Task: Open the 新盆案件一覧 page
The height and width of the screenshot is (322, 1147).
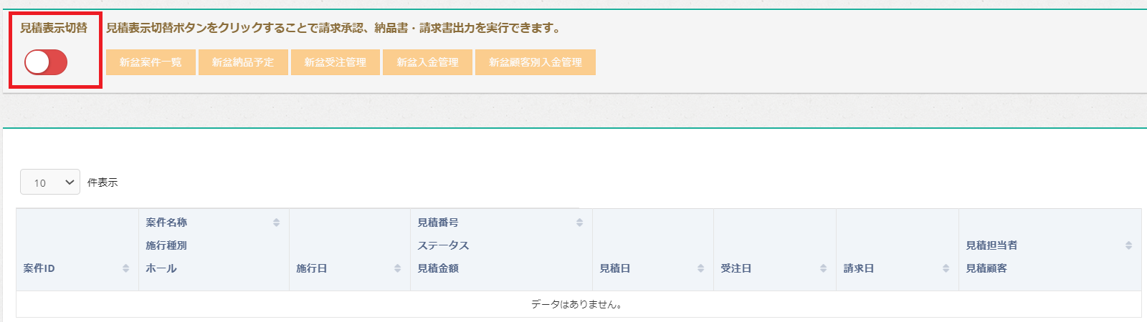Action: pos(151,62)
